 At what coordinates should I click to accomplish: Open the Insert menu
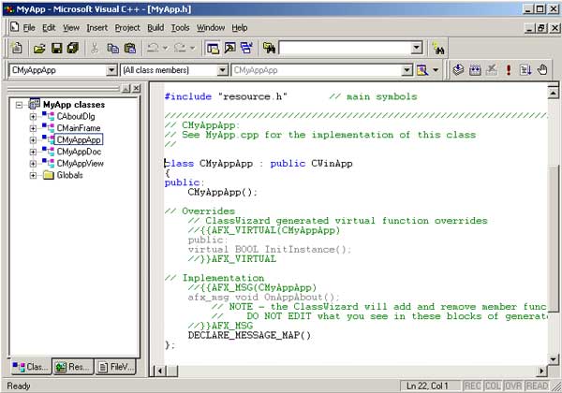click(x=96, y=27)
